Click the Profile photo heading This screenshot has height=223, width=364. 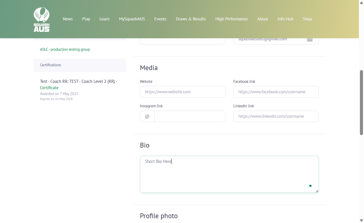tap(159, 216)
